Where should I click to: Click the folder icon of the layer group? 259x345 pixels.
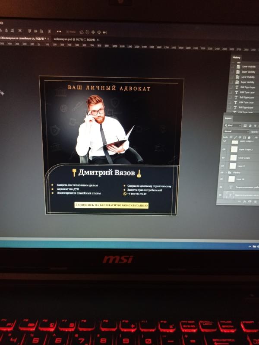point(230,172)
